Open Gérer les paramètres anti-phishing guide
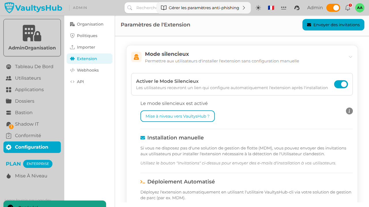Image resolution: width=369 pixels, height=207 pixels. 204,8
